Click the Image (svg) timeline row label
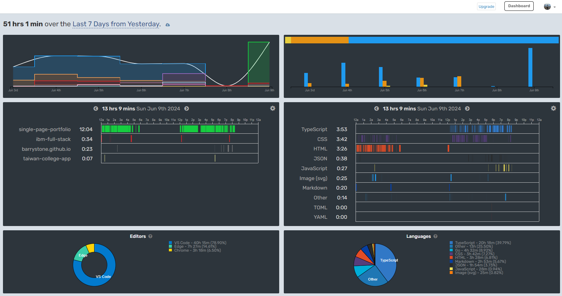 click(313, 178)
